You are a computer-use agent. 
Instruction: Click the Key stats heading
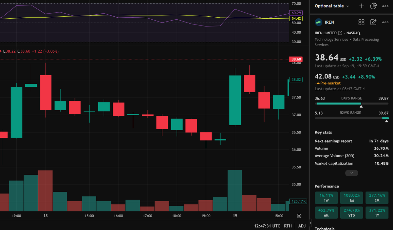point(323,133)
